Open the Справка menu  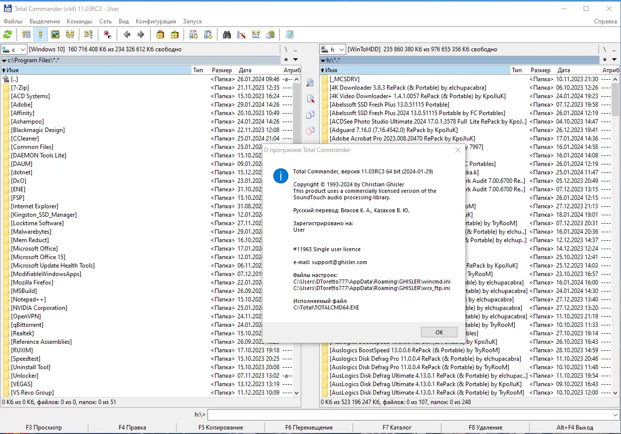tap(606, 21)
